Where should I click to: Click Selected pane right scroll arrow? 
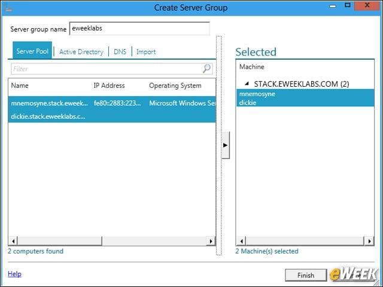(x=369, y=241)
